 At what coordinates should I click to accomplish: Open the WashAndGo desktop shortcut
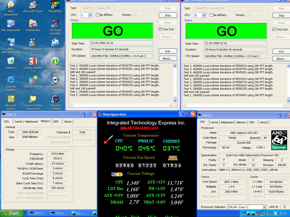pyautogui.click(x=33, y=25)
